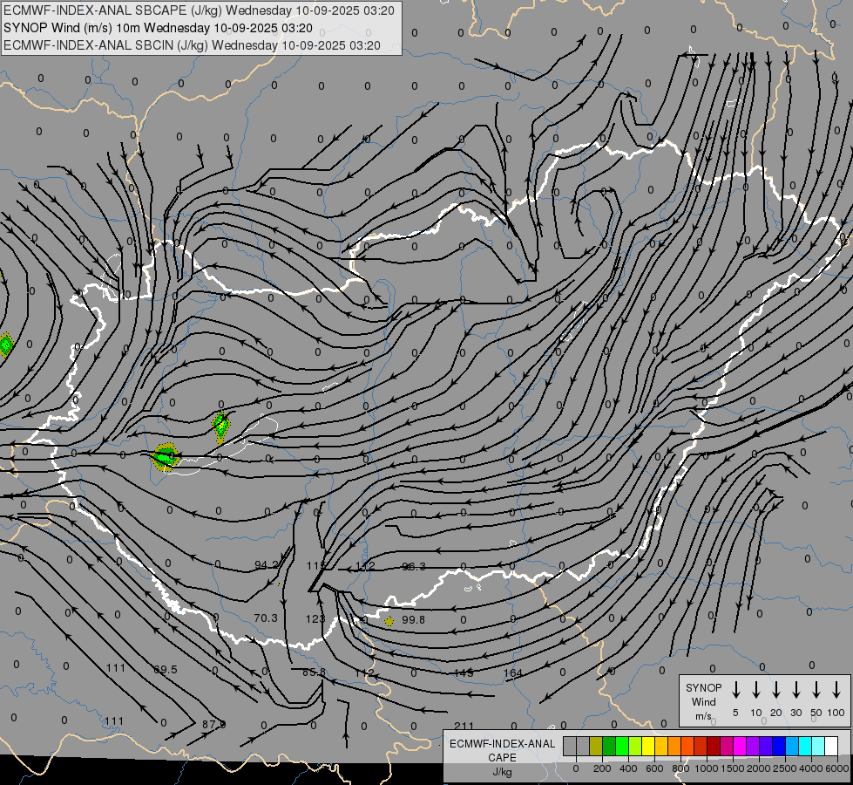Click the 2000 tick label in legend
853x785 pixels.
click(759, 768)
